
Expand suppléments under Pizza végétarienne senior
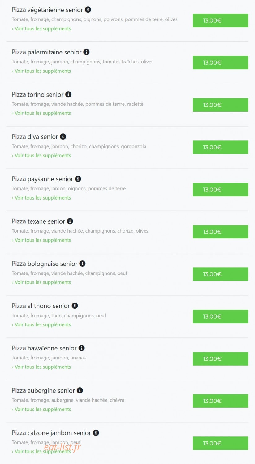click(41, 29)
